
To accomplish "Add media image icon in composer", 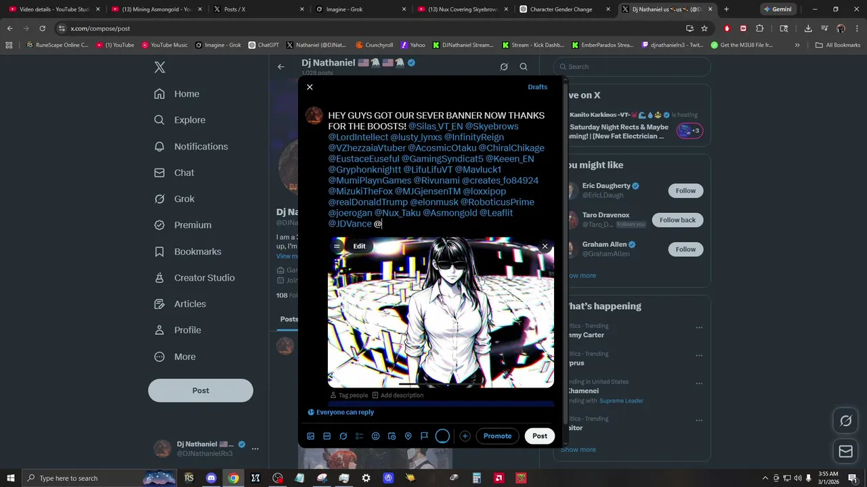I will coord(311,436).
